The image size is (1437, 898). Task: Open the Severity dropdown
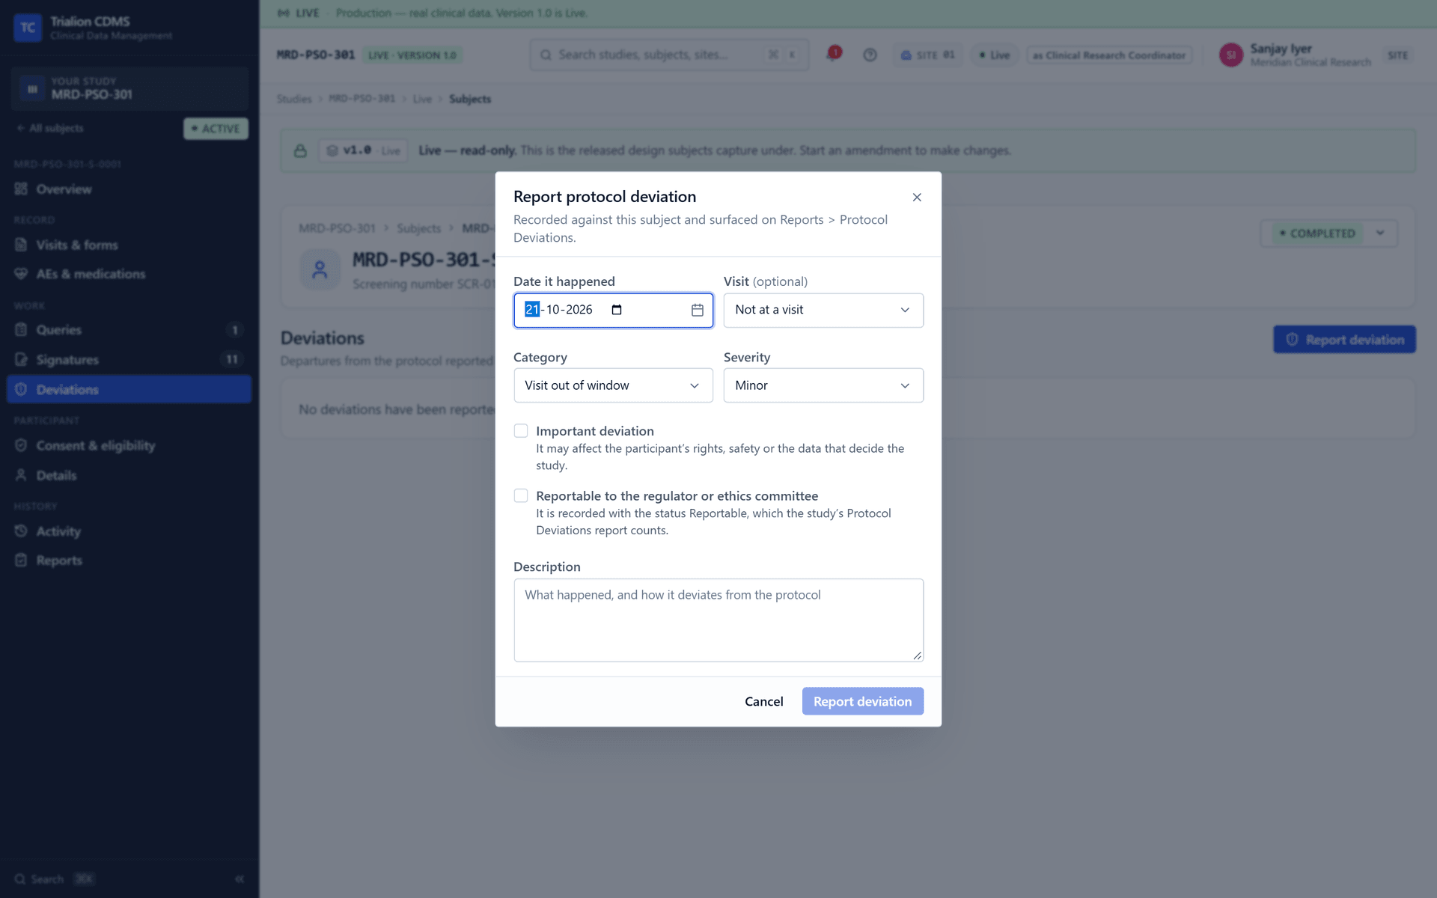(x=823, y=385)
